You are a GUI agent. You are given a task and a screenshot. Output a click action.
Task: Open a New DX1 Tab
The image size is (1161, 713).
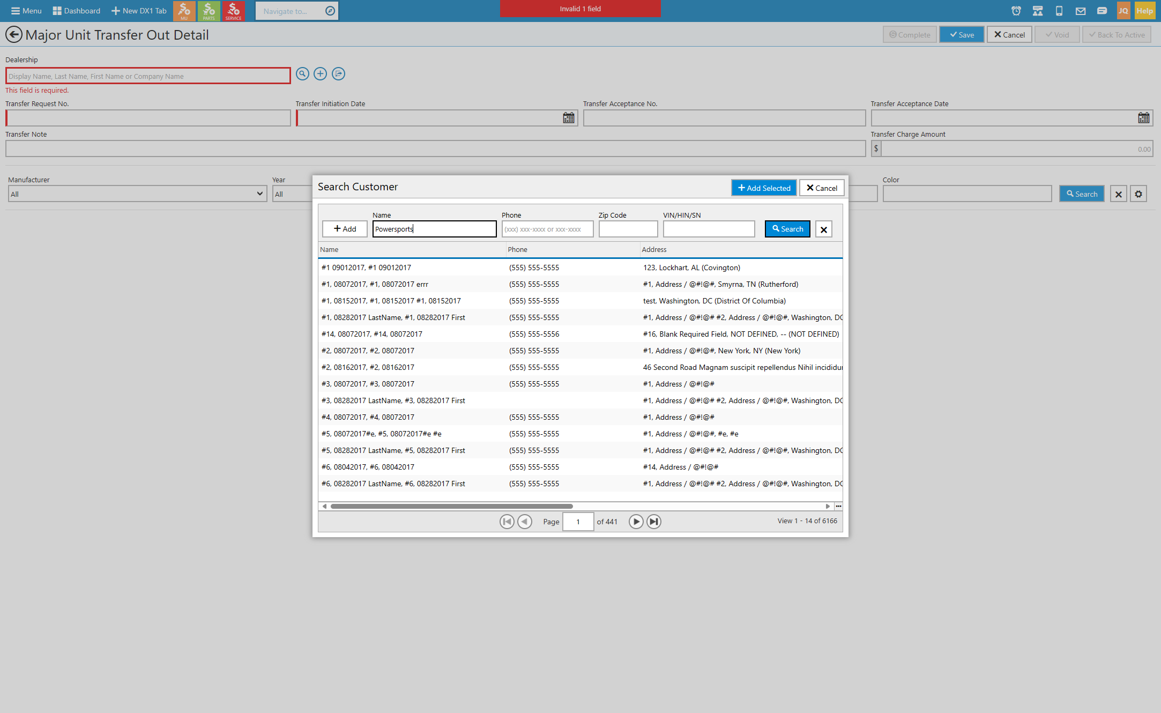coord(139,11)
